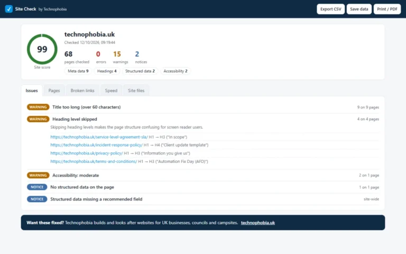The width and height of the screenshot is (406, 254).
Task: Click the WARNING badge beside Title too long
Action: 38,107
